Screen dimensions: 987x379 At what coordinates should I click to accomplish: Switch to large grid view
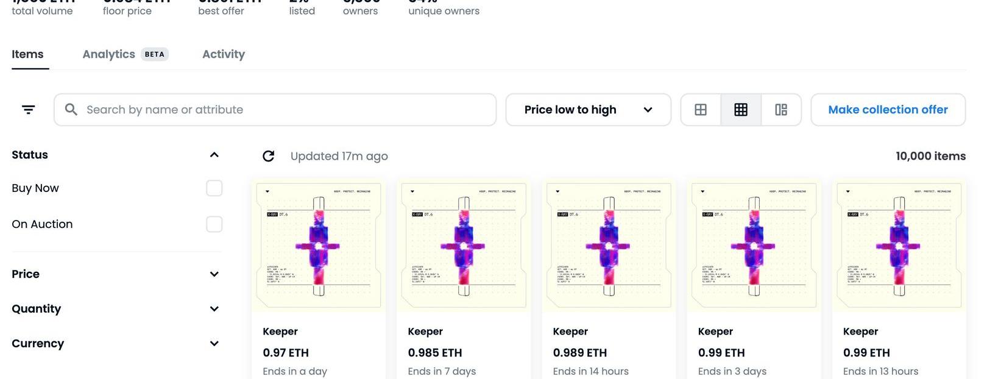(701, 110)
